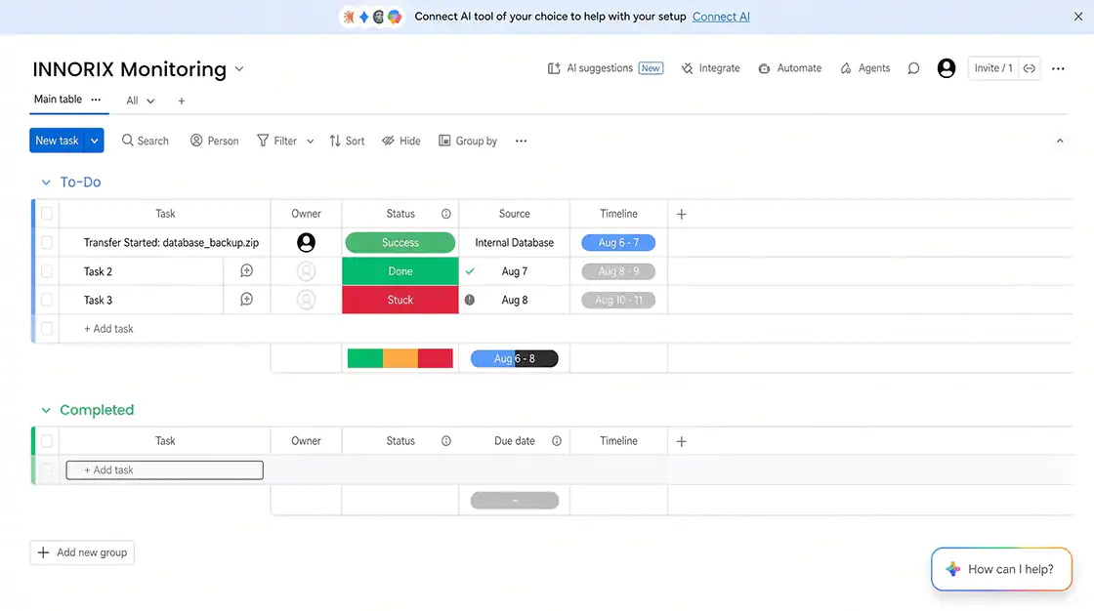Image resolution: width=1094 pixels, height=611 pixels.
Task: Open Filter dropdown arrow
Action: pos(311,141)
